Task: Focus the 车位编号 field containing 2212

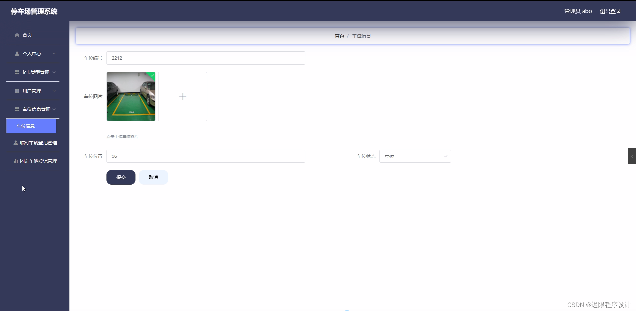Action: tap(206, 58)
